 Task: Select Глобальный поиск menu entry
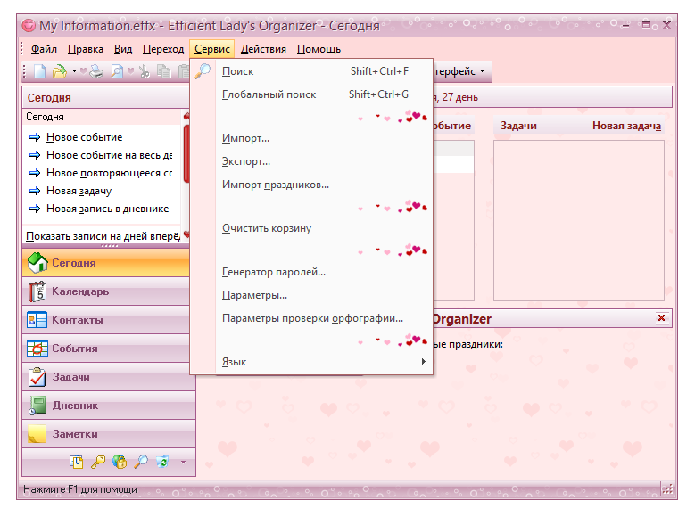click(x=311, y=94)
